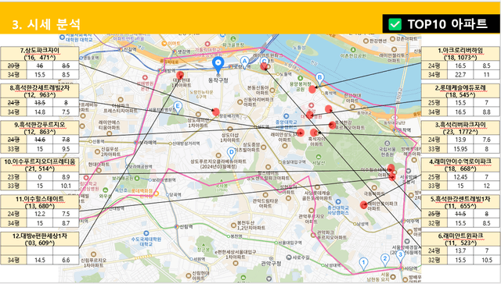Viewport: 501px width, 284px height.
Task: Click the 14.5 cell in 대방e편한세상1차 table
Action: point(40,260)
